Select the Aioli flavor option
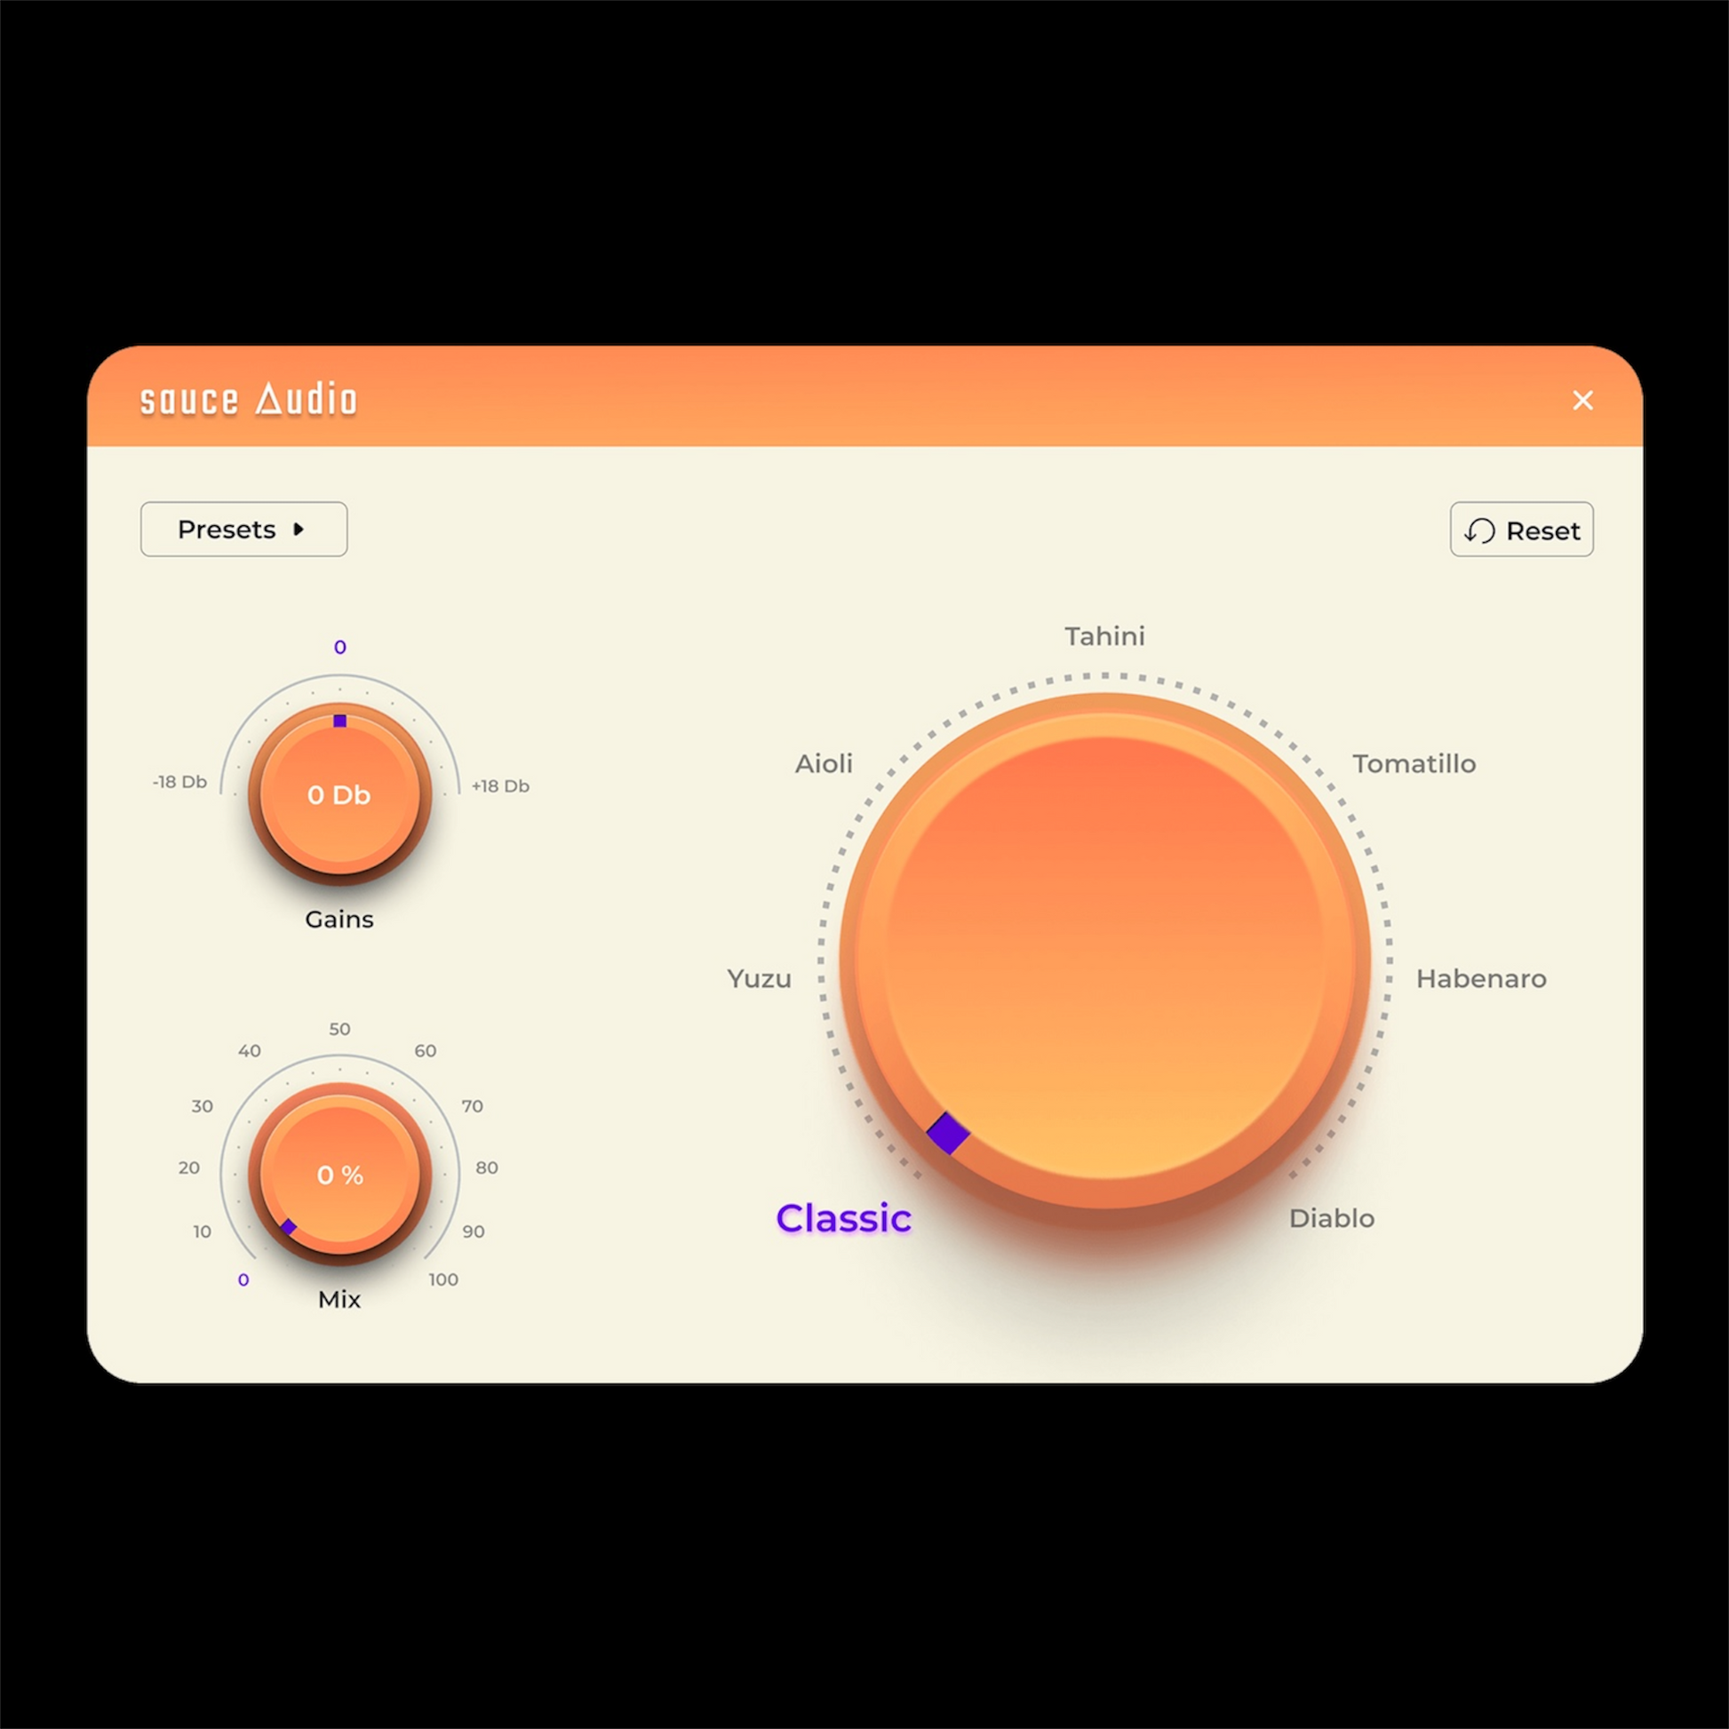The height and width of the screenshot is (1729, 1729). coord(824,763)
